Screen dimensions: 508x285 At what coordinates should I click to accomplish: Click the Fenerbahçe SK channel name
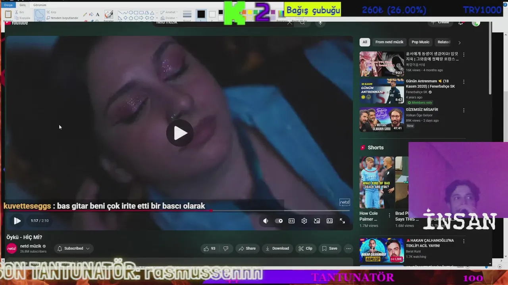coord(416,92)
